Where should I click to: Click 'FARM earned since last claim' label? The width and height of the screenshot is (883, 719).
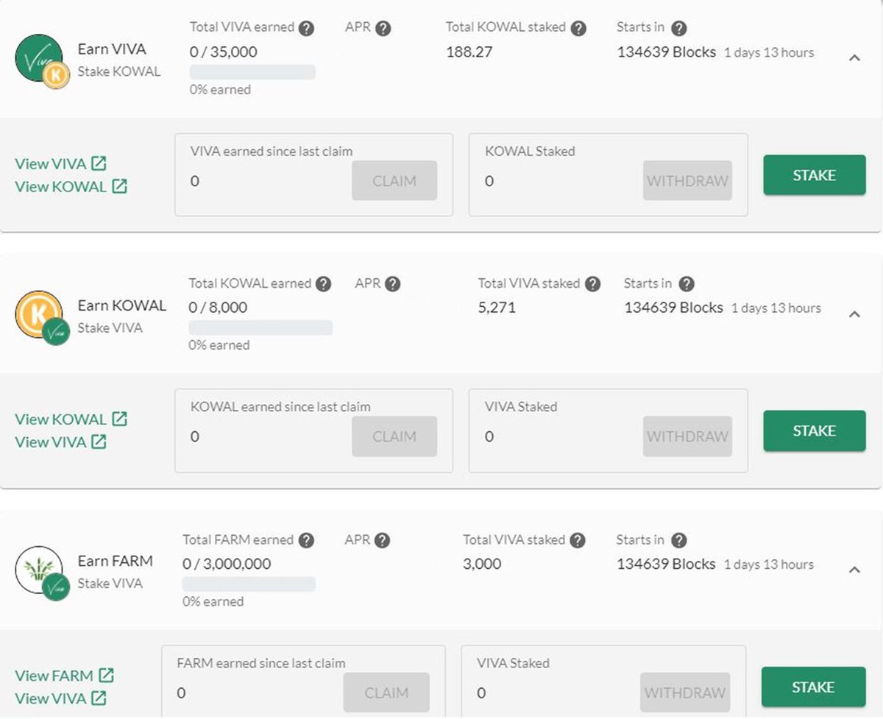coord(261,663)
